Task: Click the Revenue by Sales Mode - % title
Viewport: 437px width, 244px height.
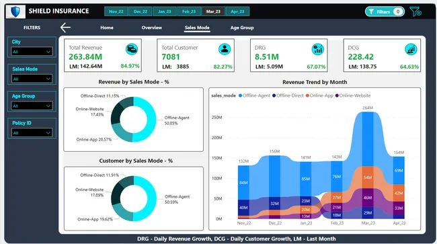Action: click(134, 82)
